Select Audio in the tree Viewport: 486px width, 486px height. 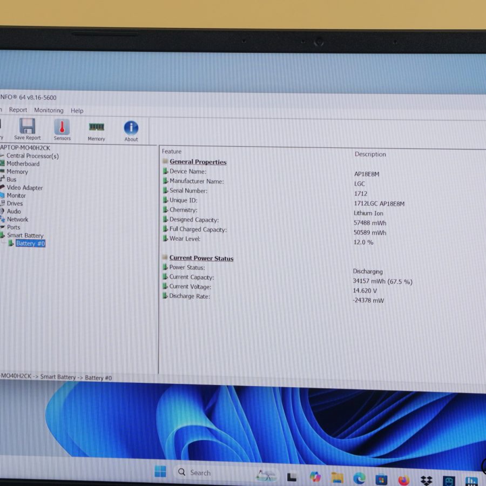point(14,211)
